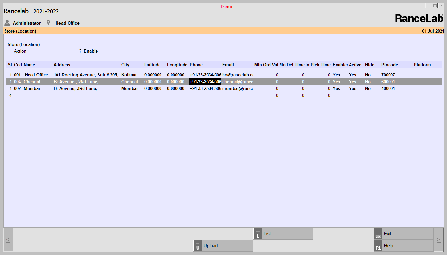This screenshot has height=255, width=447.
Task: Open the Help button
Action: tap(404, 246)
